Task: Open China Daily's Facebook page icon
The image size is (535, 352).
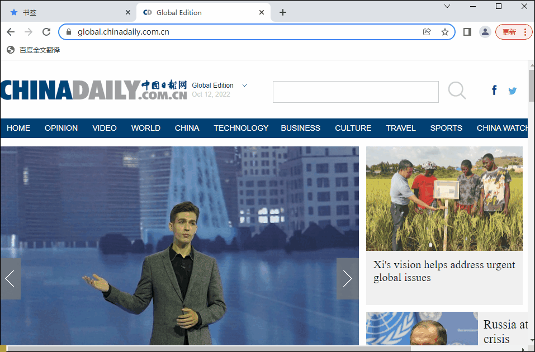Action: click(x=494, y=91)
